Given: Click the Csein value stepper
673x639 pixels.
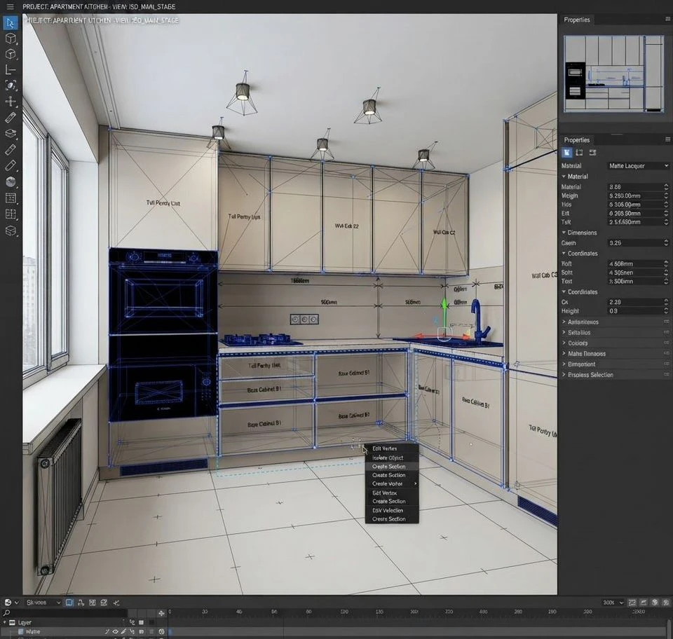Looking at the screenshot, I should (x=666, y=242).
